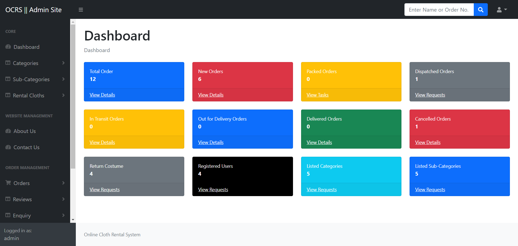
Task: Click the Dashboard gauge icon in sidebar
Action: (8, 47)
